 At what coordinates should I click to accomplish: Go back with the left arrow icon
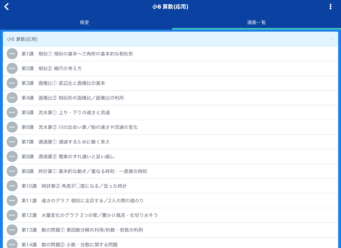coord(7,7)
